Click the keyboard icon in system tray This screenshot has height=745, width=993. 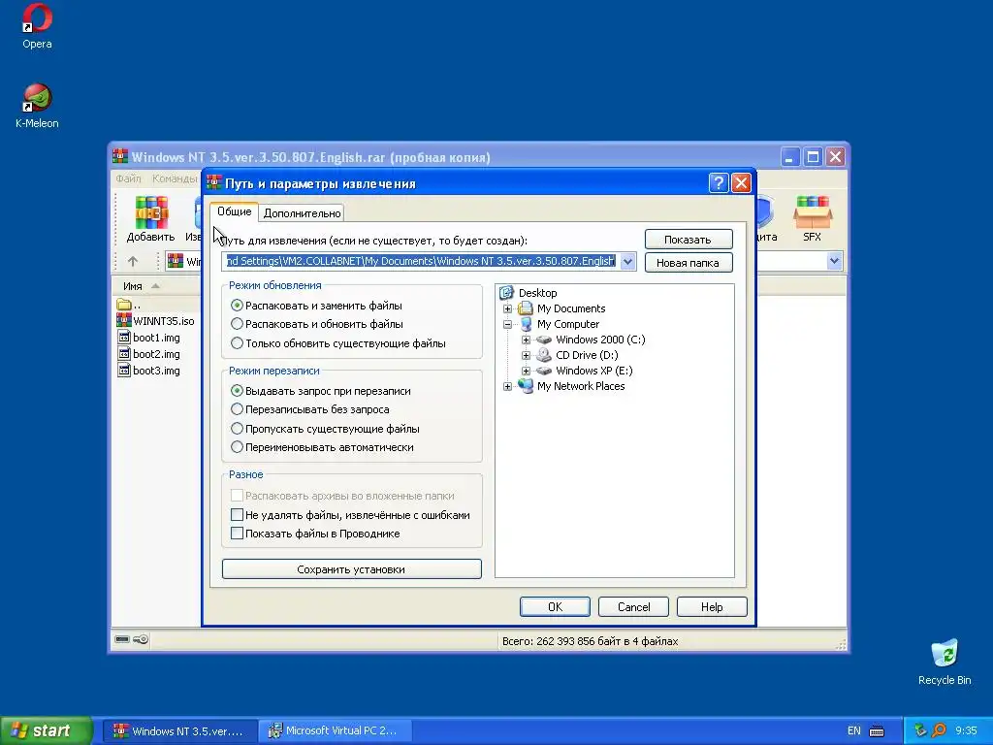(877, 731)
